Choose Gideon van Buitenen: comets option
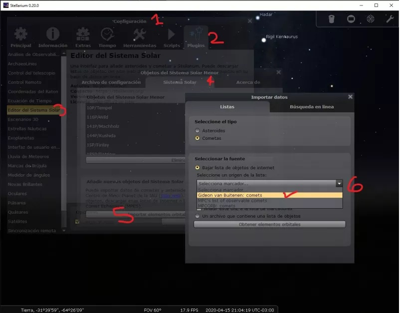The height and width of the screenshot is (313, 400). (270, 195)
